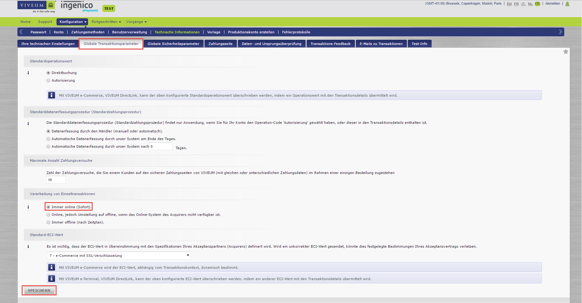Choose automatic capture at end of day
The height and width of the screenshot is (303, 582).
coord(48,139)
